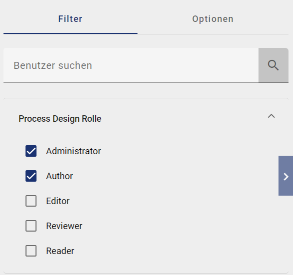
Task: Check the Reviewer checkbox
Action: [x=31, y=226]
